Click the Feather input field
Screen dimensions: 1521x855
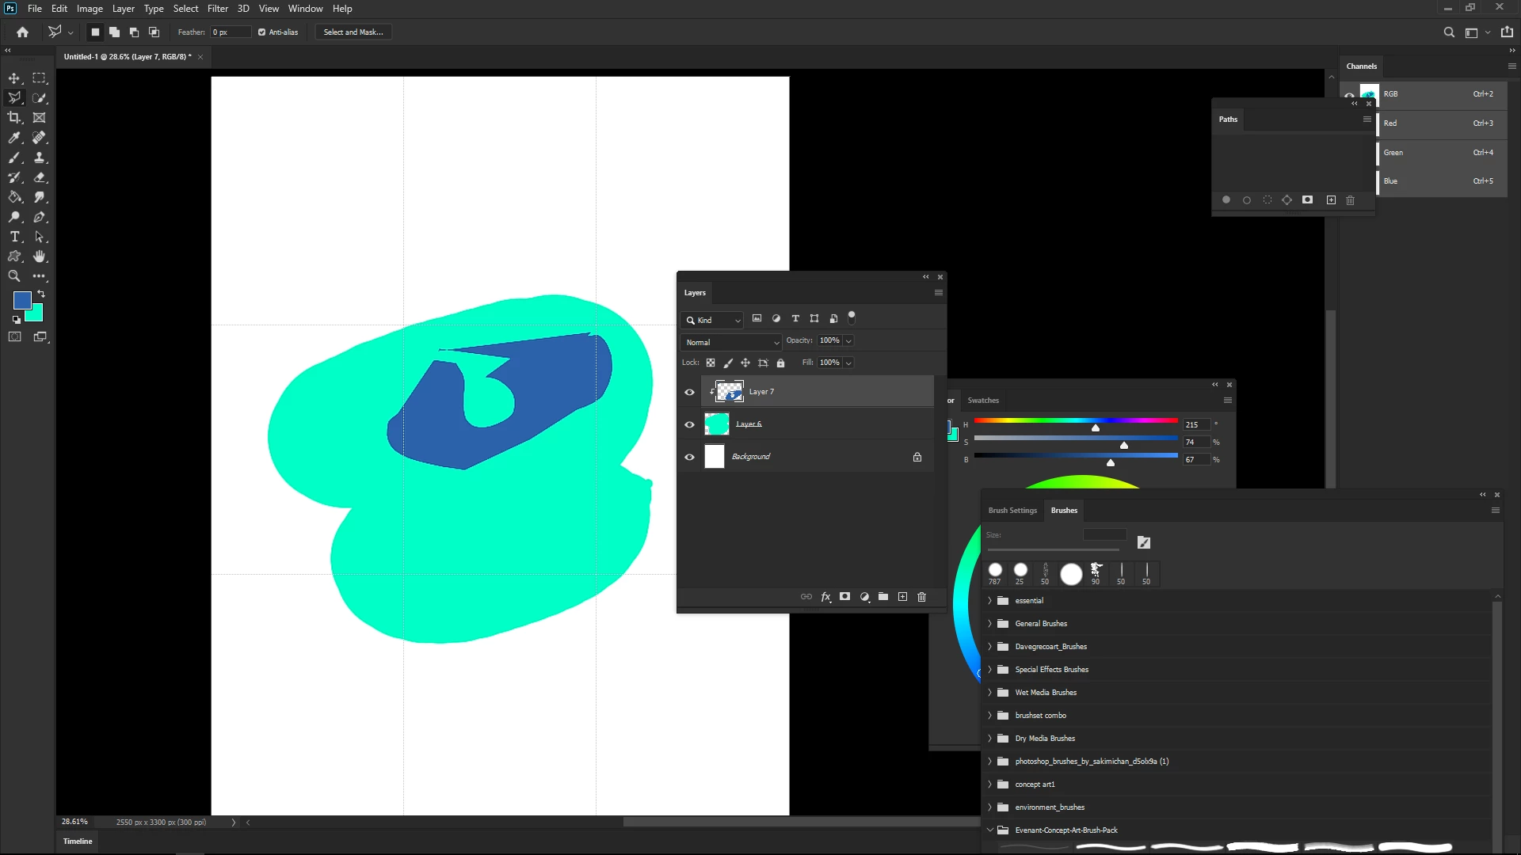point(230,32)
